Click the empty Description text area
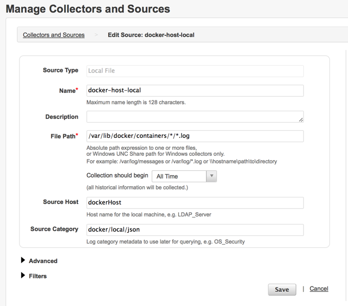 tap(195, 117)
